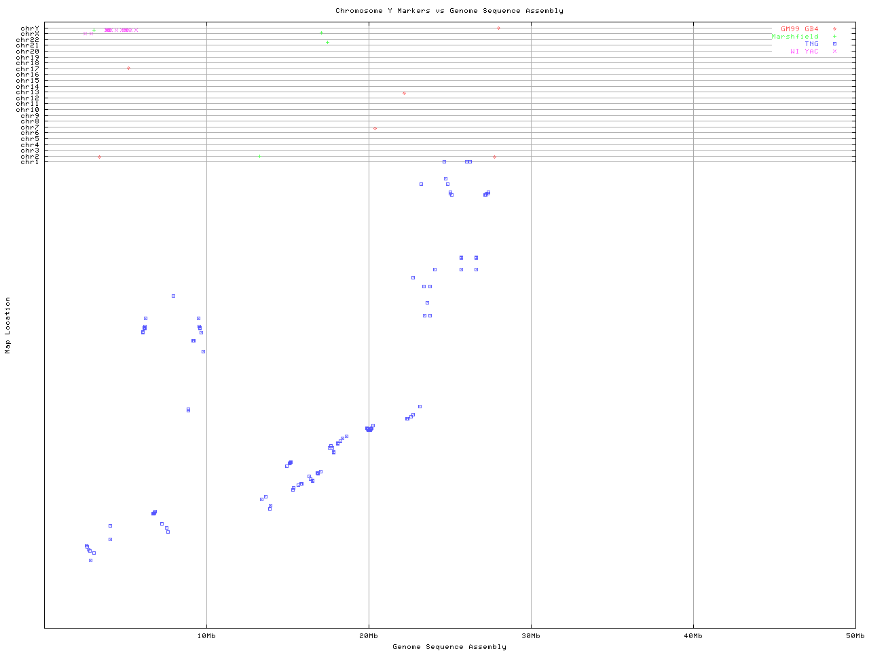
Task: Select the chrY label on the y-axis
Action: [x=30, y=28]
